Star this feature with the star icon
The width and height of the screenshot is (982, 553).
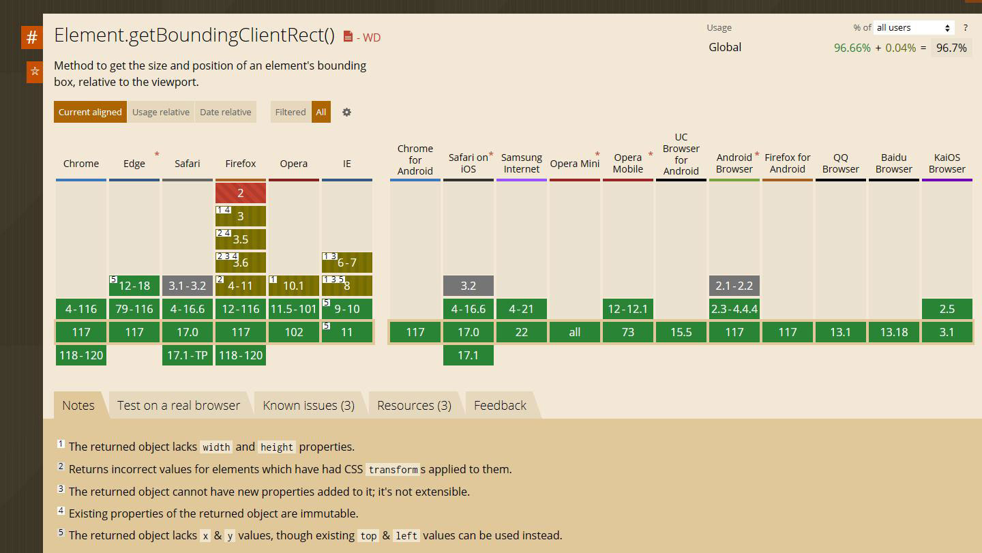tap(35, 71)
